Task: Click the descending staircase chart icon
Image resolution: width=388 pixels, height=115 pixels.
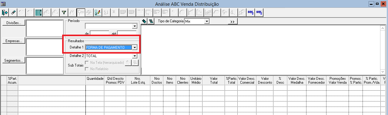Action: (x=199, y=12)
